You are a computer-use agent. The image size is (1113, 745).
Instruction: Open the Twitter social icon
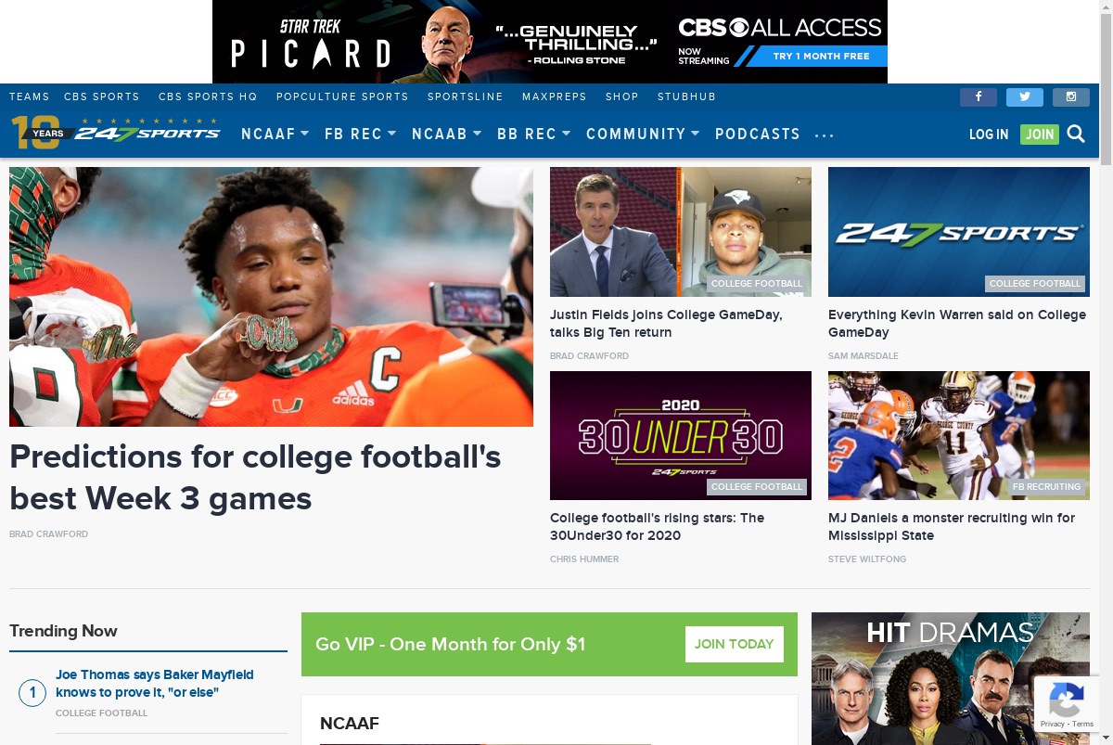[x=1024, y=96]
